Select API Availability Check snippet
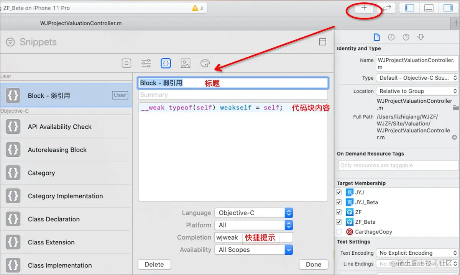 pos(66,127)
